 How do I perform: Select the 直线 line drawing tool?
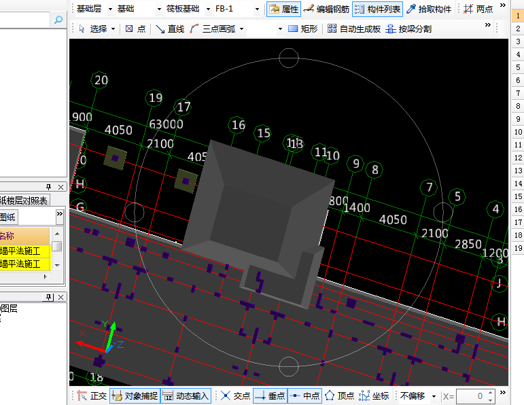click(x=170, y=29)
